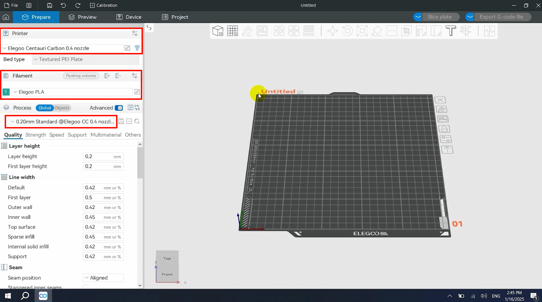Open plate settings icon next to the bed
Screen dimensions: 542x302
pyautogui.click(x=445, y=139)
